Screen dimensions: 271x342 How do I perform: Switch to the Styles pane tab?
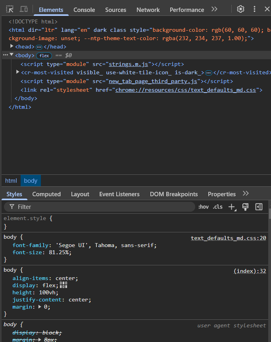coord(14,194)
